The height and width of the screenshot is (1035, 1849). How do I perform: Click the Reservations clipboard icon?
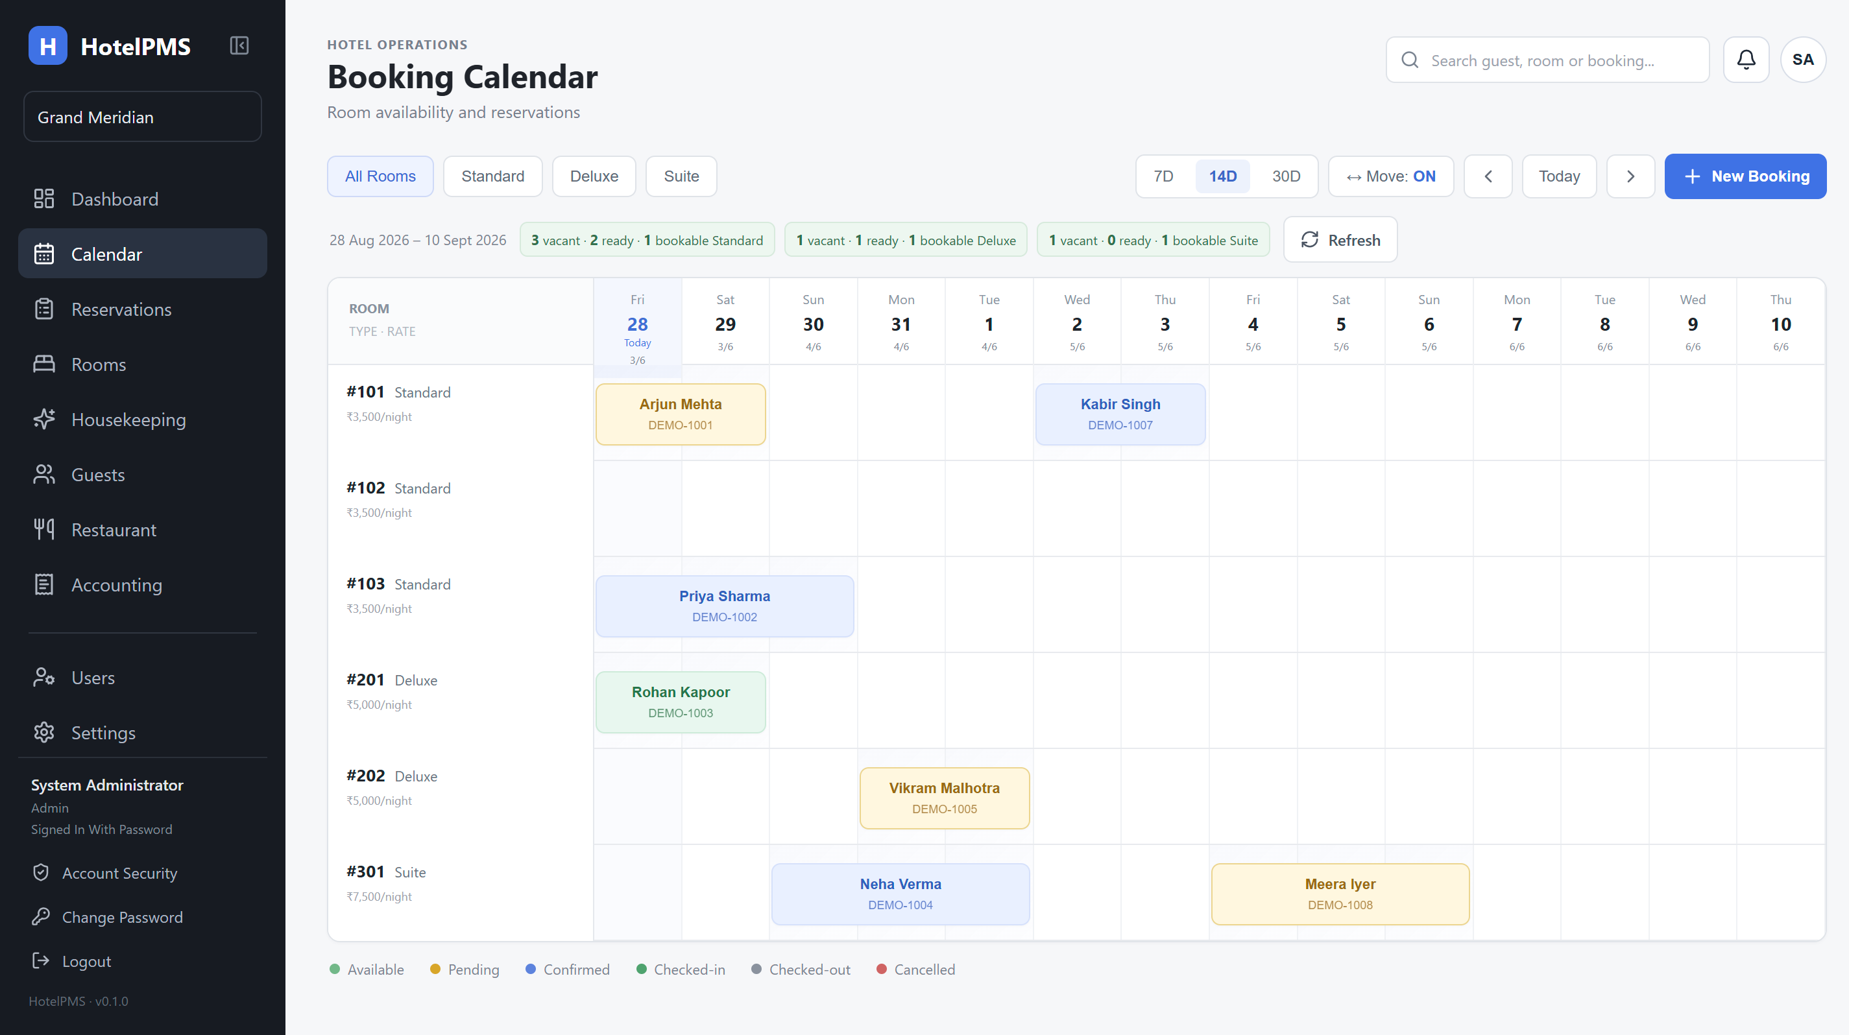pyautogui.click(x=43, y=309)
